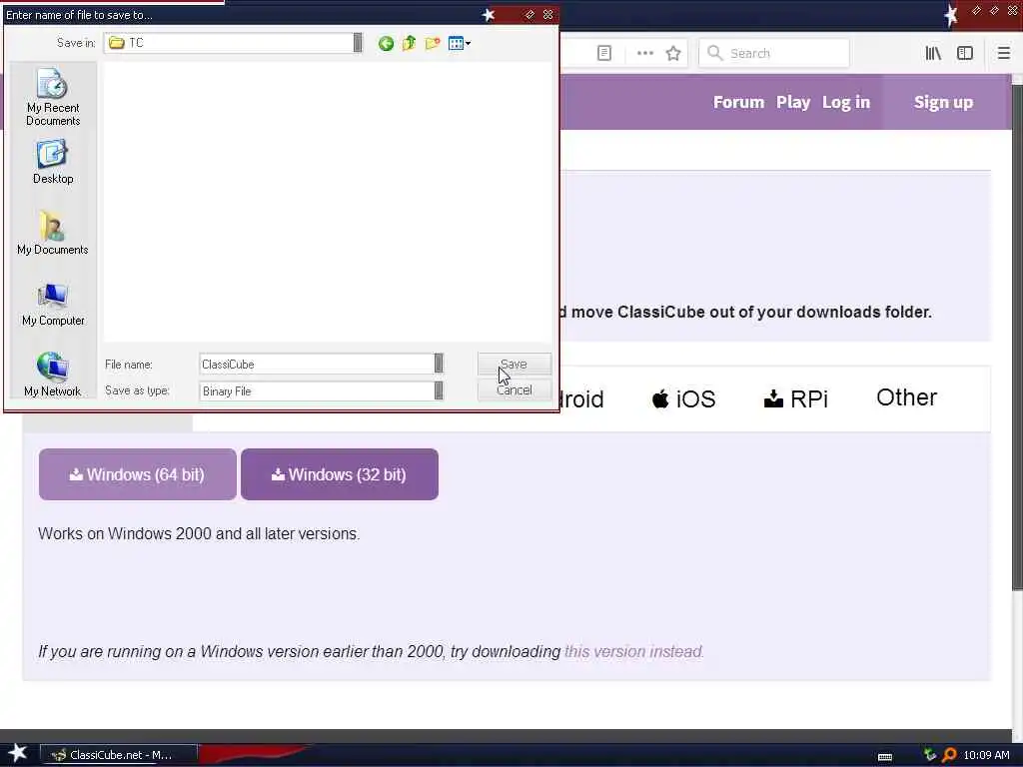Screen dimensions: 1023x767
Task: Open the Play link in site header
Action: pos(793,103)
